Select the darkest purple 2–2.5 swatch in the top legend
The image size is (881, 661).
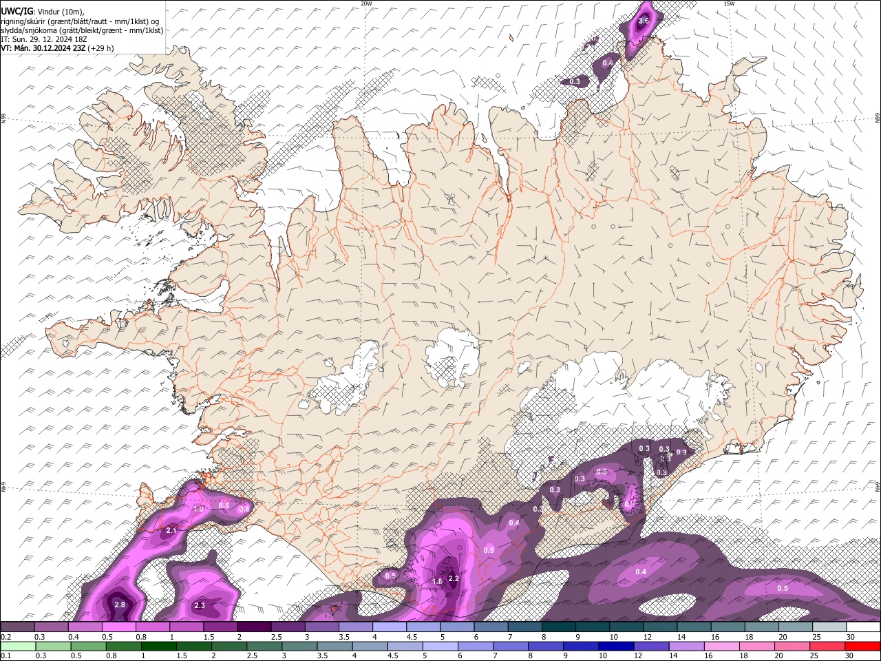tap(254, 627)
